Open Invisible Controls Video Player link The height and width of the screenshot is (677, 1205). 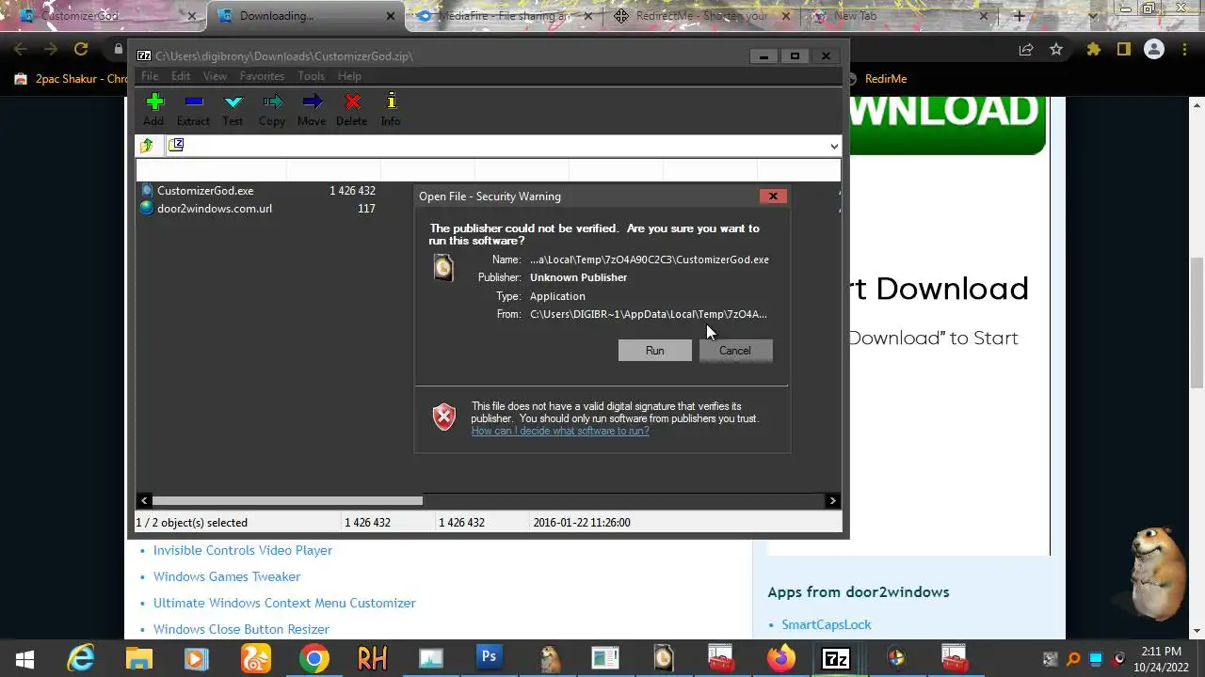tap(243, 550)
